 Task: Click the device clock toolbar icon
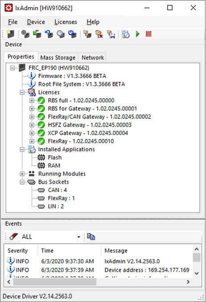click(x=61, y=34)
